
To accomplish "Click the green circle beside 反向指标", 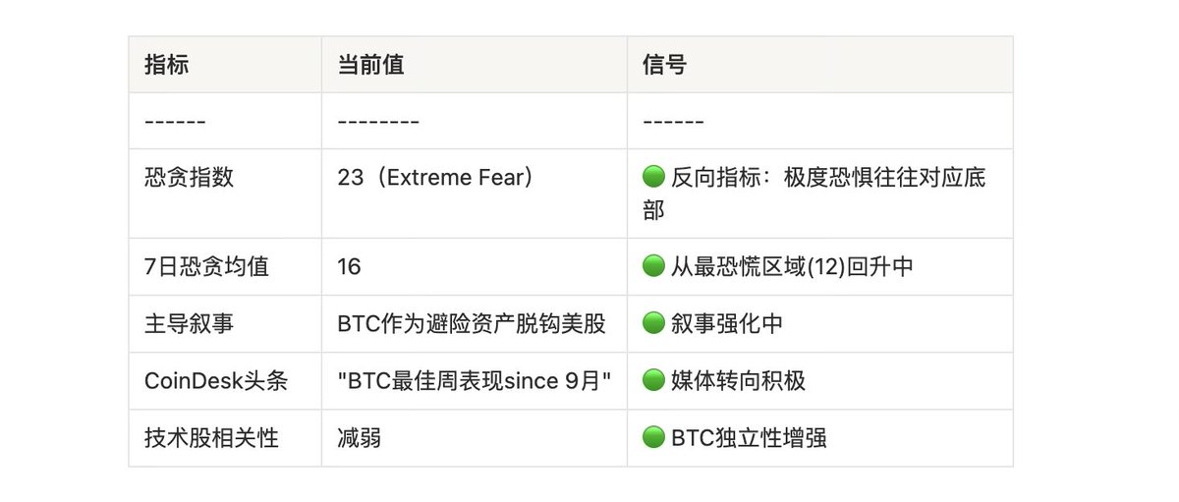I will tap(653, 178).
